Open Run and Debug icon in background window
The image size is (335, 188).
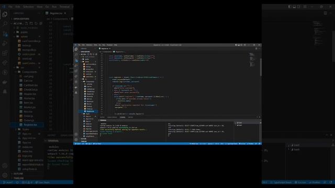(x=5, y=43)
